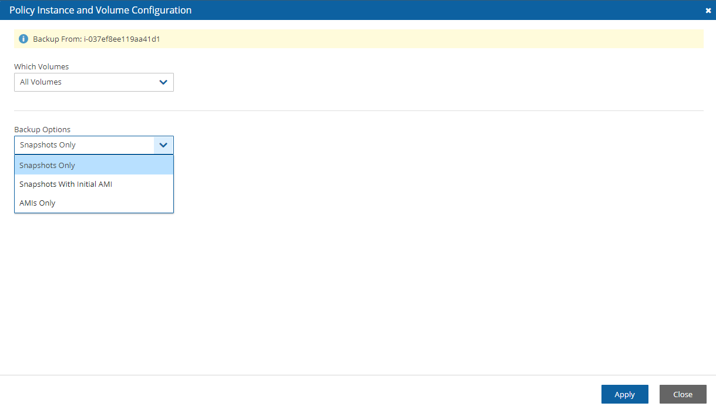Close dialog with the header X icon
Image resolution: width=716 pixels, height=413 pixels.
click(708, 11)
